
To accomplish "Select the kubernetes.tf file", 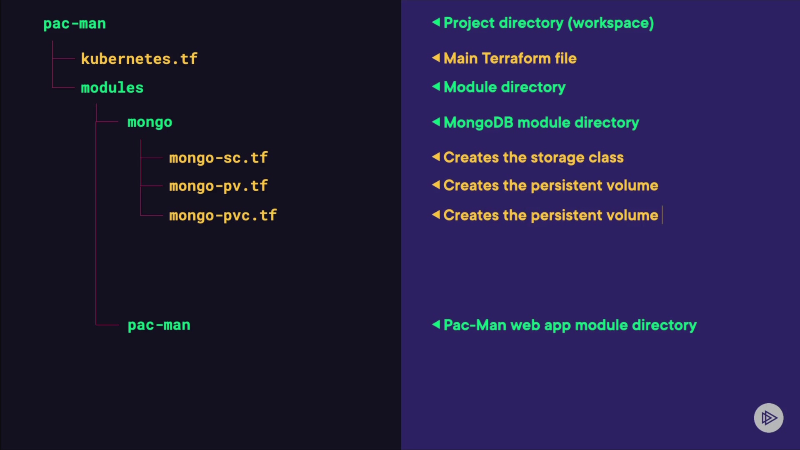I will tap(139, 59).
